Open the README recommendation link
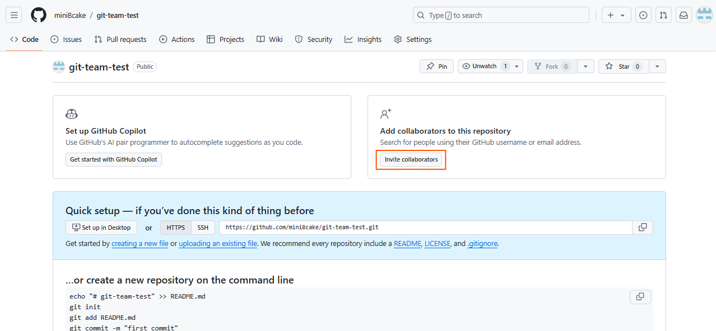The height and width of the screenshot is (331, 716). pyautogui.click(x=407, y=244)
